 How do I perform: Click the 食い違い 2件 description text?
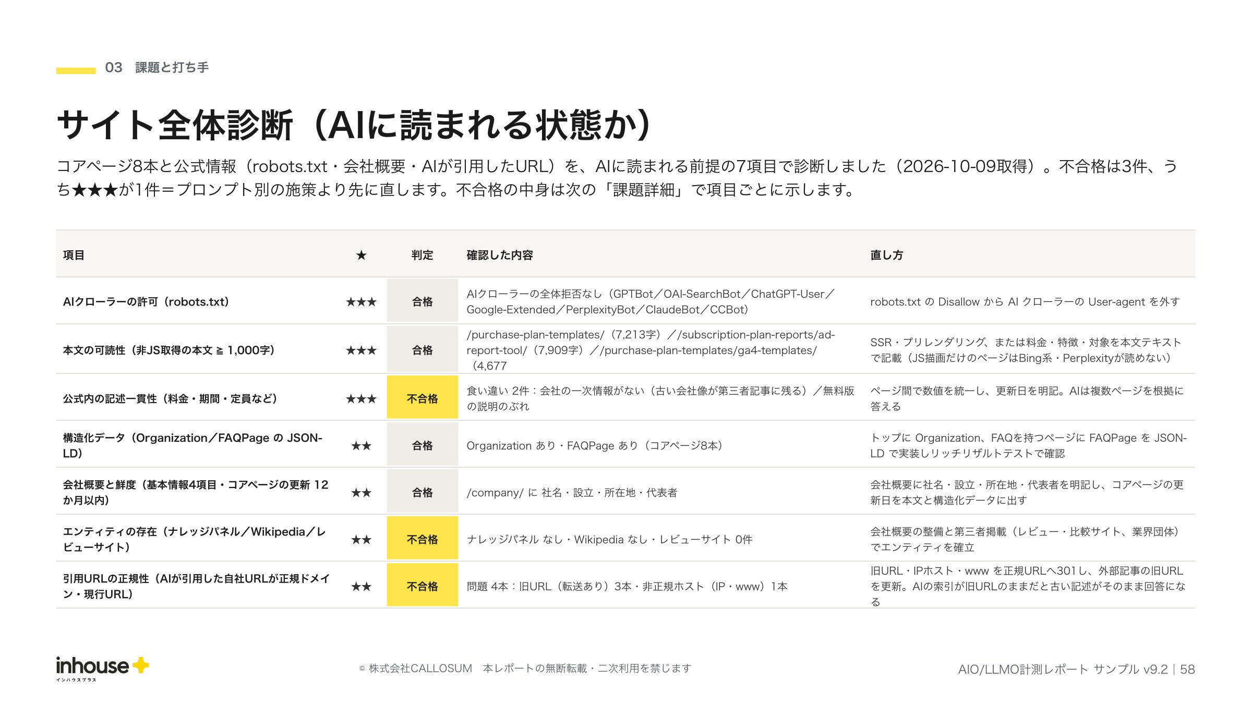point(660,398)
